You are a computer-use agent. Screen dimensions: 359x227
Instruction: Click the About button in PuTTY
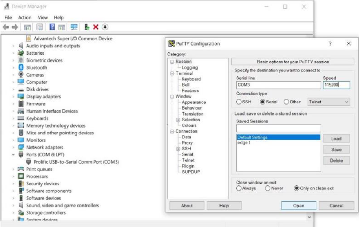click(187, 206)
